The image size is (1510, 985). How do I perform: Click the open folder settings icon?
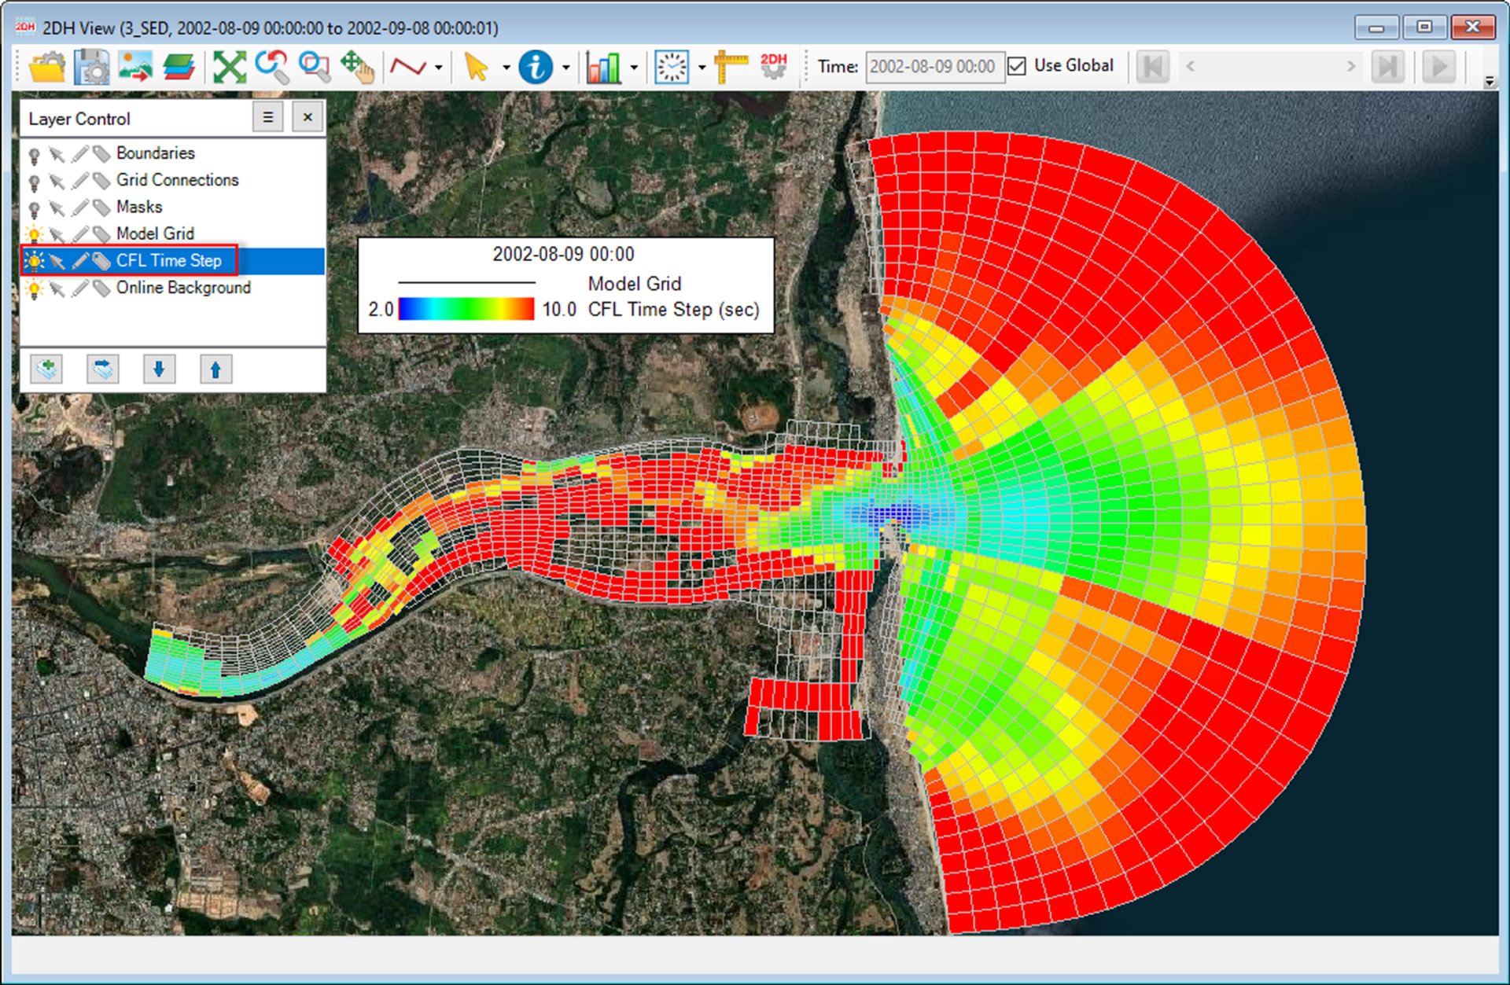[47, 67]
